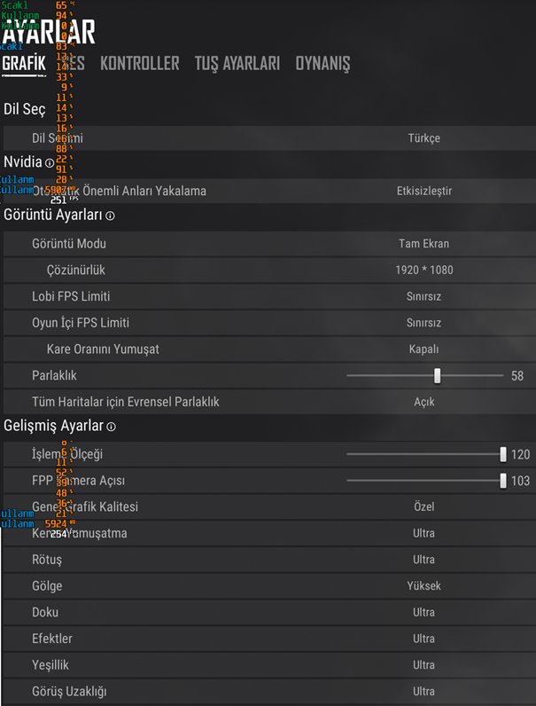Image resolution: width=536 pixels, height=706 pixels.
Task: Click the FPP Kamera Açısı slider handle
Action: [x=503, y=481]
